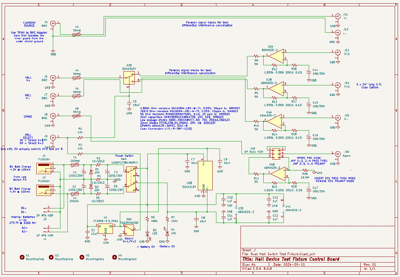Viewport: 400px width, 277px height.
Task: Select the parts list note starting '1.800k Ohm resistors'
Action: pyautogui.click(x=190, y=118)
